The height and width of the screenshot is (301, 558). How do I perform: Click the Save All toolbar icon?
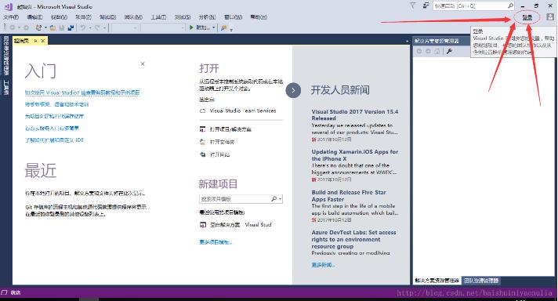(x=71, y=27)
